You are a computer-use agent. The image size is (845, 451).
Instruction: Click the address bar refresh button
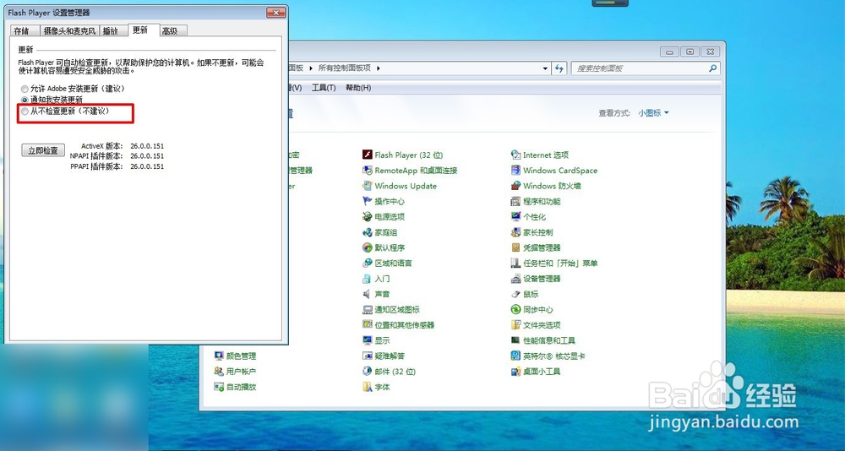pos(559,68)
